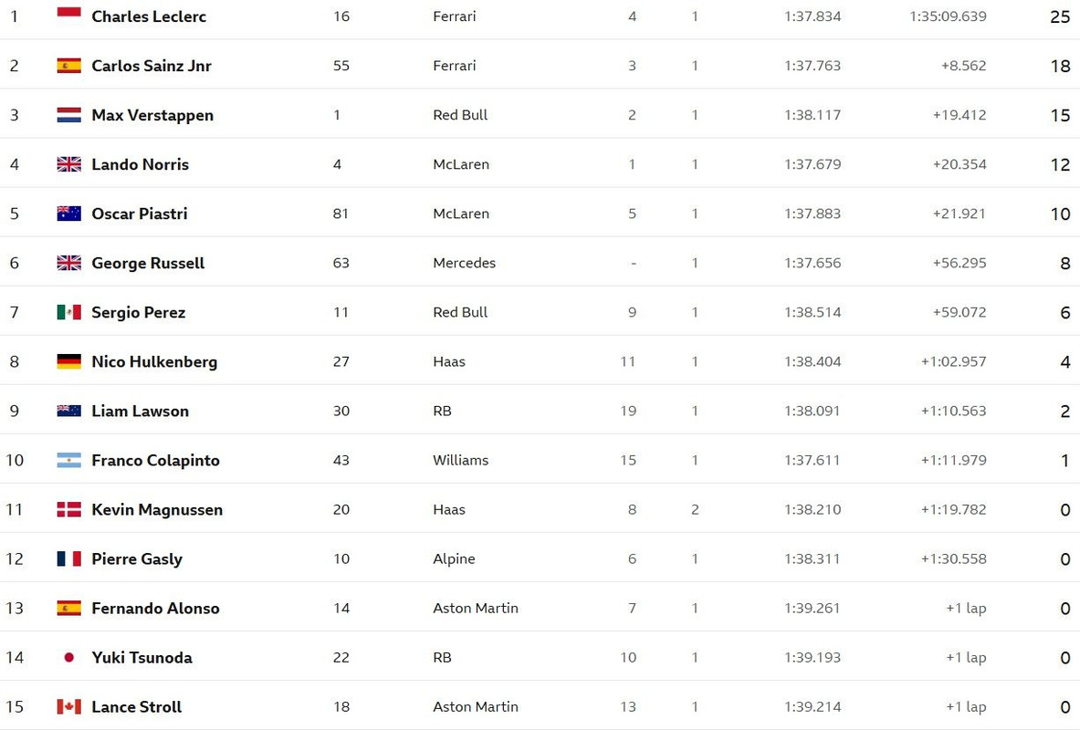This screenshot has width=1080, height=730.
Task: Open George Russell driver entry
Action: point(148,263)
